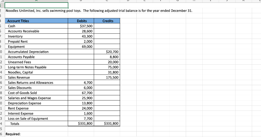
Task: Click Sales Returns and Allowances cell
Action: (x=36, y=83)
